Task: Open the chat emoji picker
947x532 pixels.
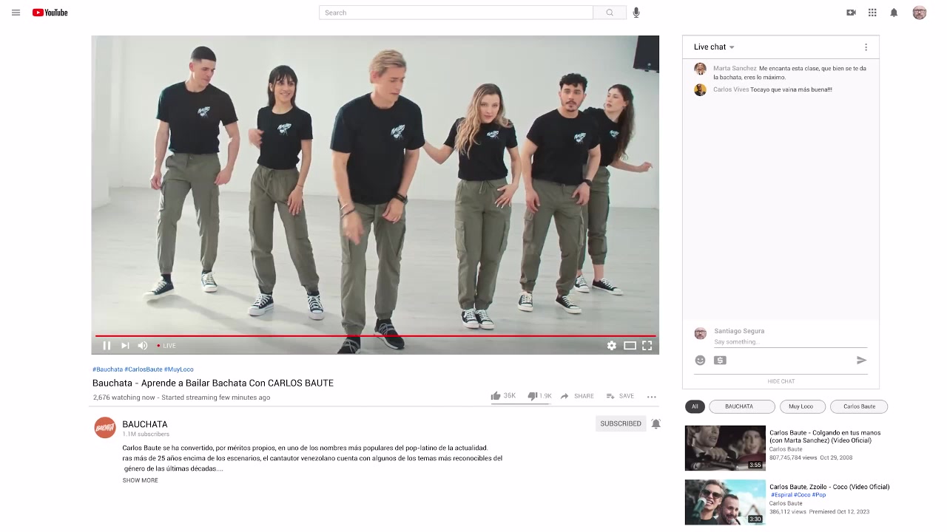Action: pyautogui.click(x=700, y=360)
